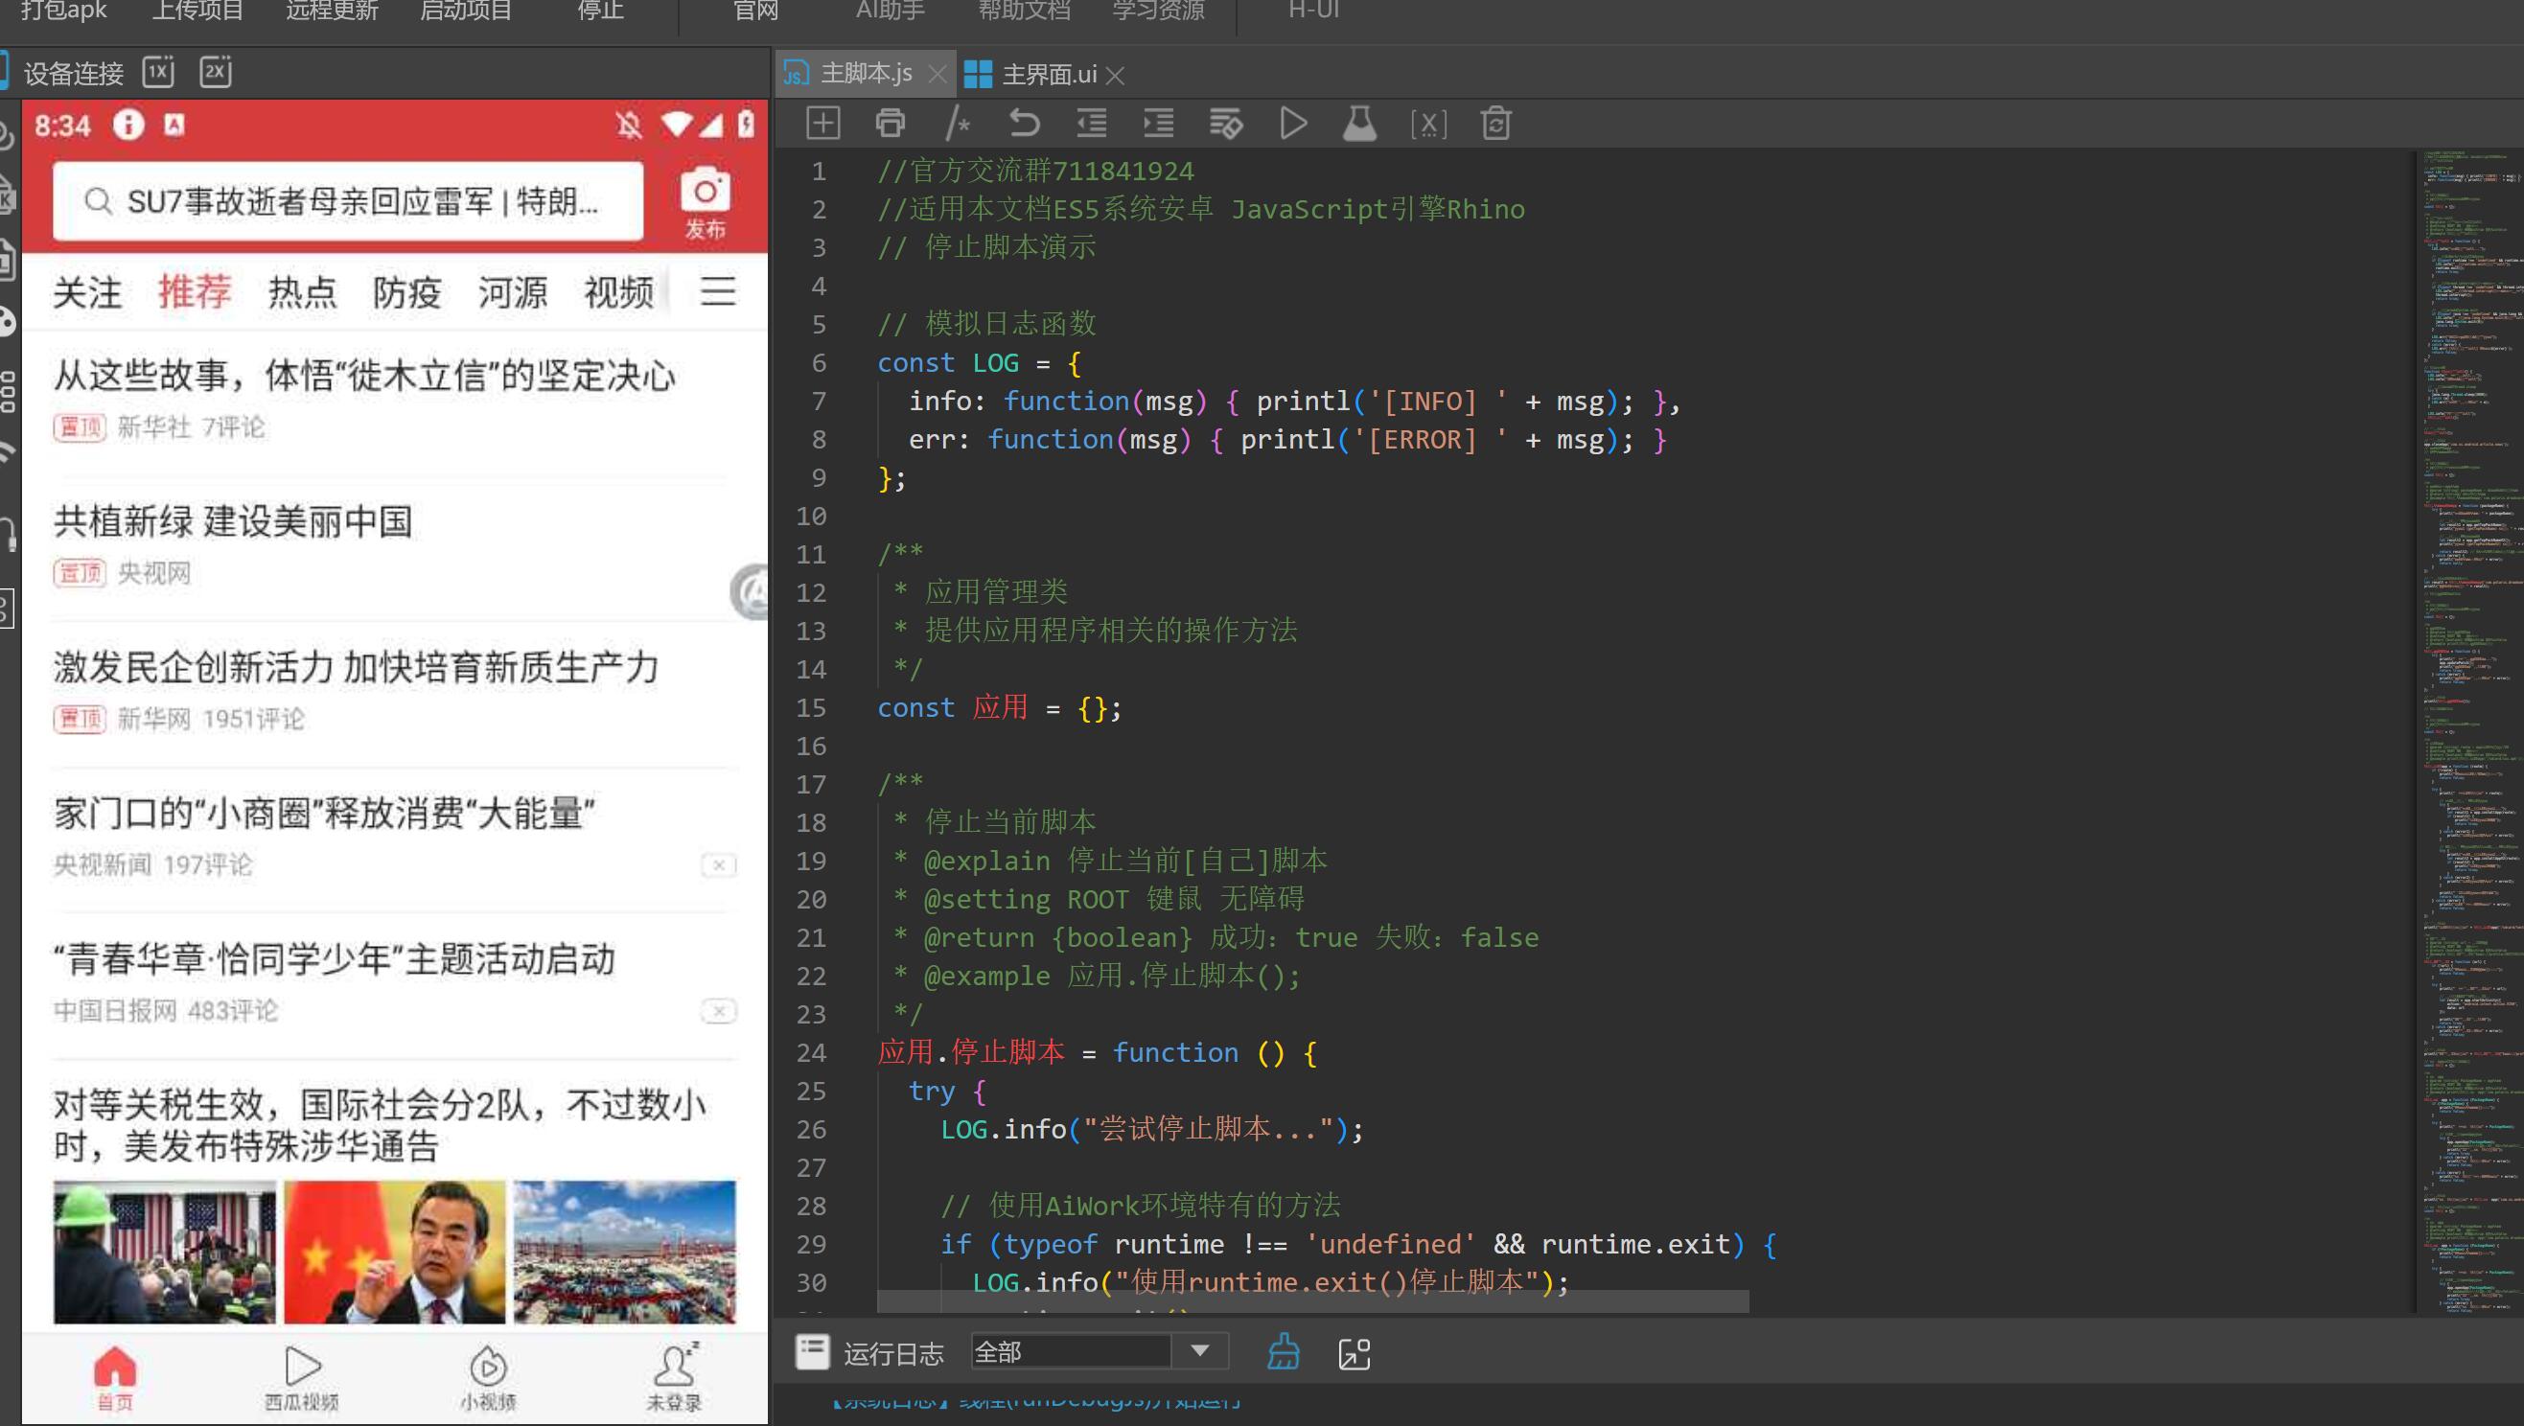Open article 对等关税生效，国际社会分2队
The image size is (2524, 1426).
coord(381,1124)
